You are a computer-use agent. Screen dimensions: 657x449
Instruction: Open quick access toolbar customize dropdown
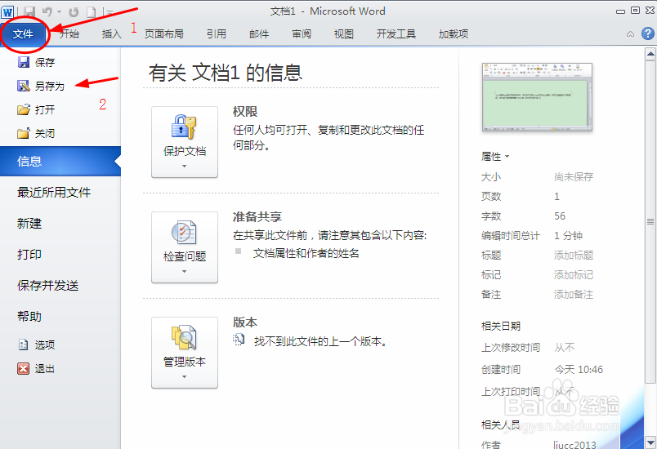[x=109, y=12]
